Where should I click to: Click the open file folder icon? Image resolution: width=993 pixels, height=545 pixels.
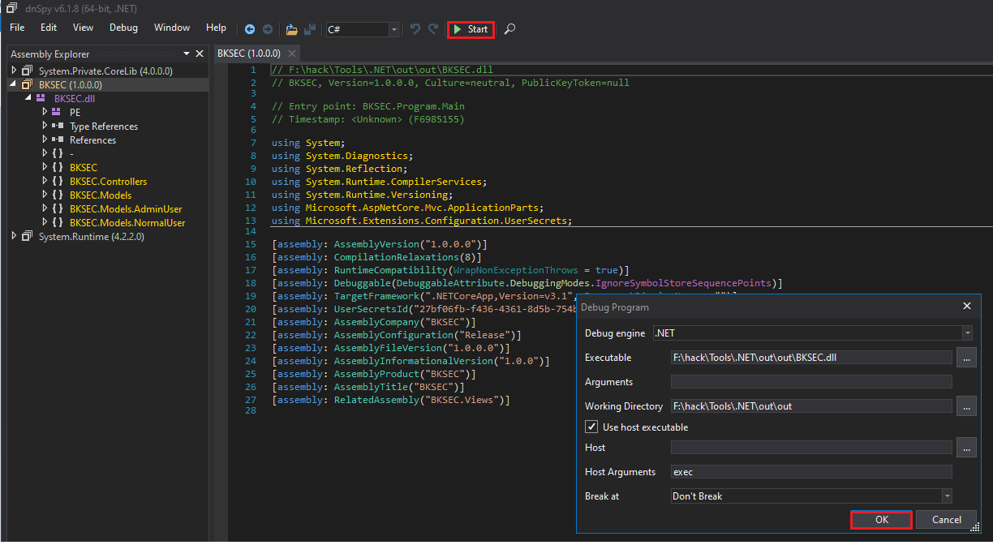pos(292,29)
